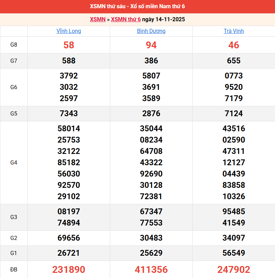Open the 'XSMN thứ 6' breadcrumb link
The image size is (275, 278).
126,19
